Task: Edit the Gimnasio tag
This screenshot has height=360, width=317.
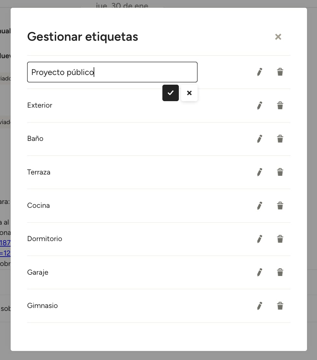Action: click(x=260, y=306)
